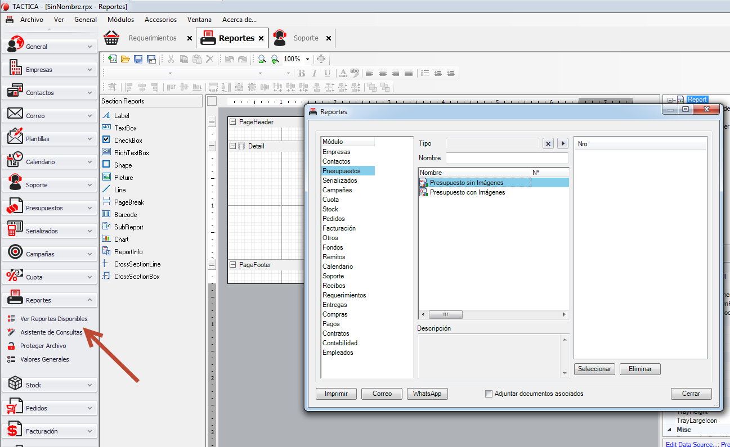Click the WhatsApp button
The height and width of the screenshot is (447, 730).
pyautogui.click(x=427, y=394)
